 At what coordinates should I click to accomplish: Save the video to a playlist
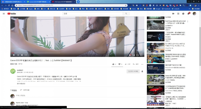pyautogui.click(x=136, y=64)
